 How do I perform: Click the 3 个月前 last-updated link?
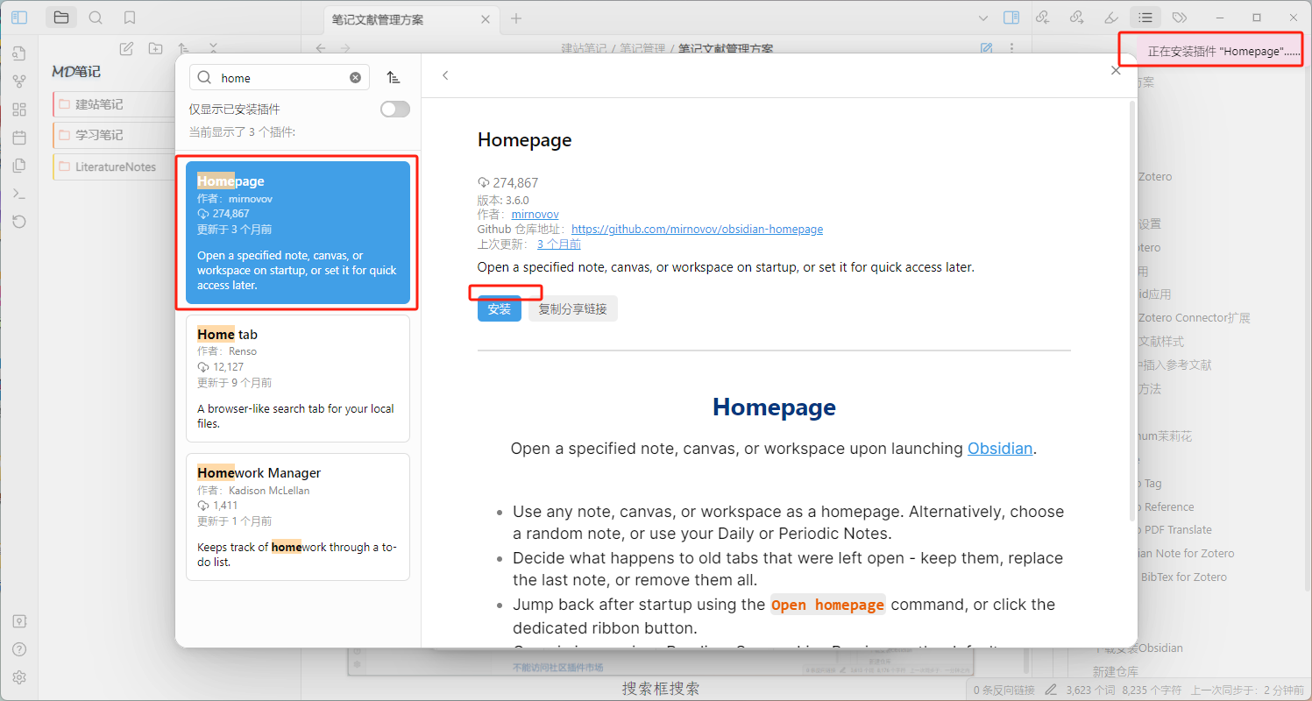[x=559, y=244]
